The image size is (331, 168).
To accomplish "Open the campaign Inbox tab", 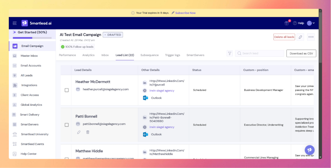I will (x=105, y=55).
